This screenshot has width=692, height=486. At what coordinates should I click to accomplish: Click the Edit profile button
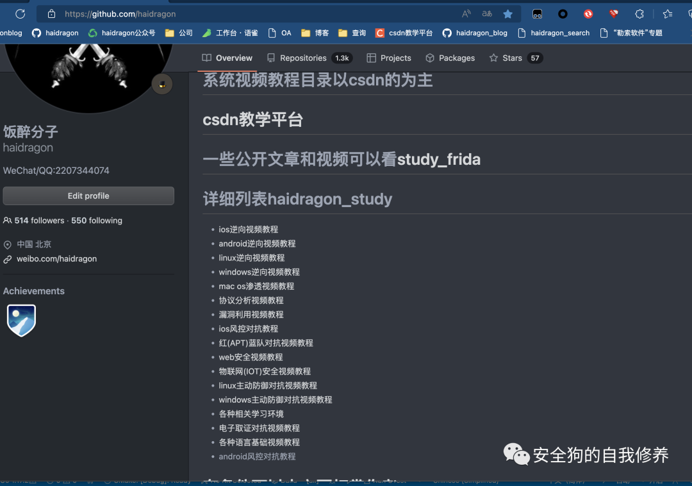[88, 196]
